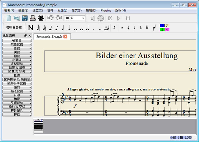Enable the N note input mode
This screenshot has height=142, width=199.
click(31, 28)
